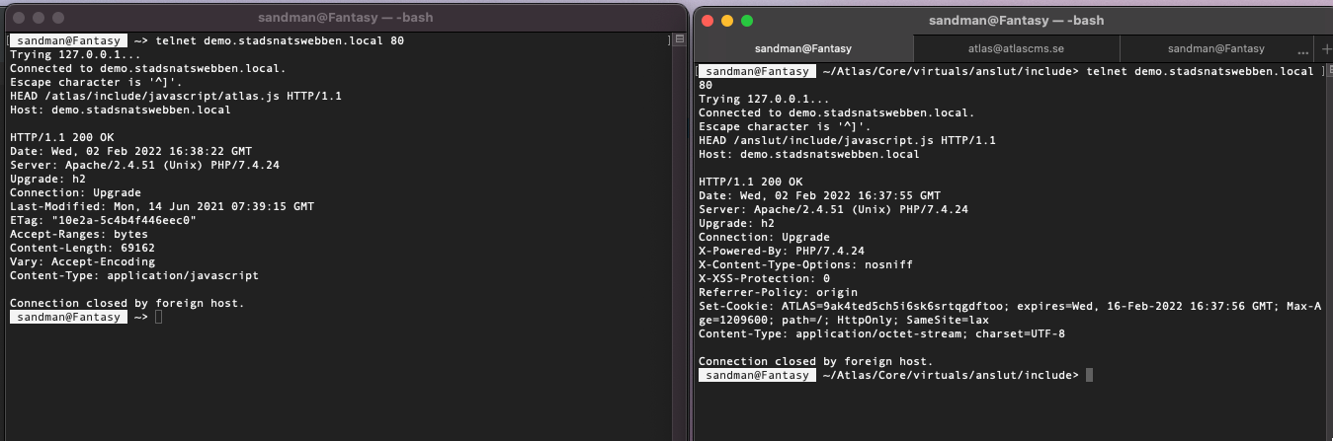The image size is (1333, 441).
Task: Close the right terminal window with red button
Action: click(x=708, y=20)
